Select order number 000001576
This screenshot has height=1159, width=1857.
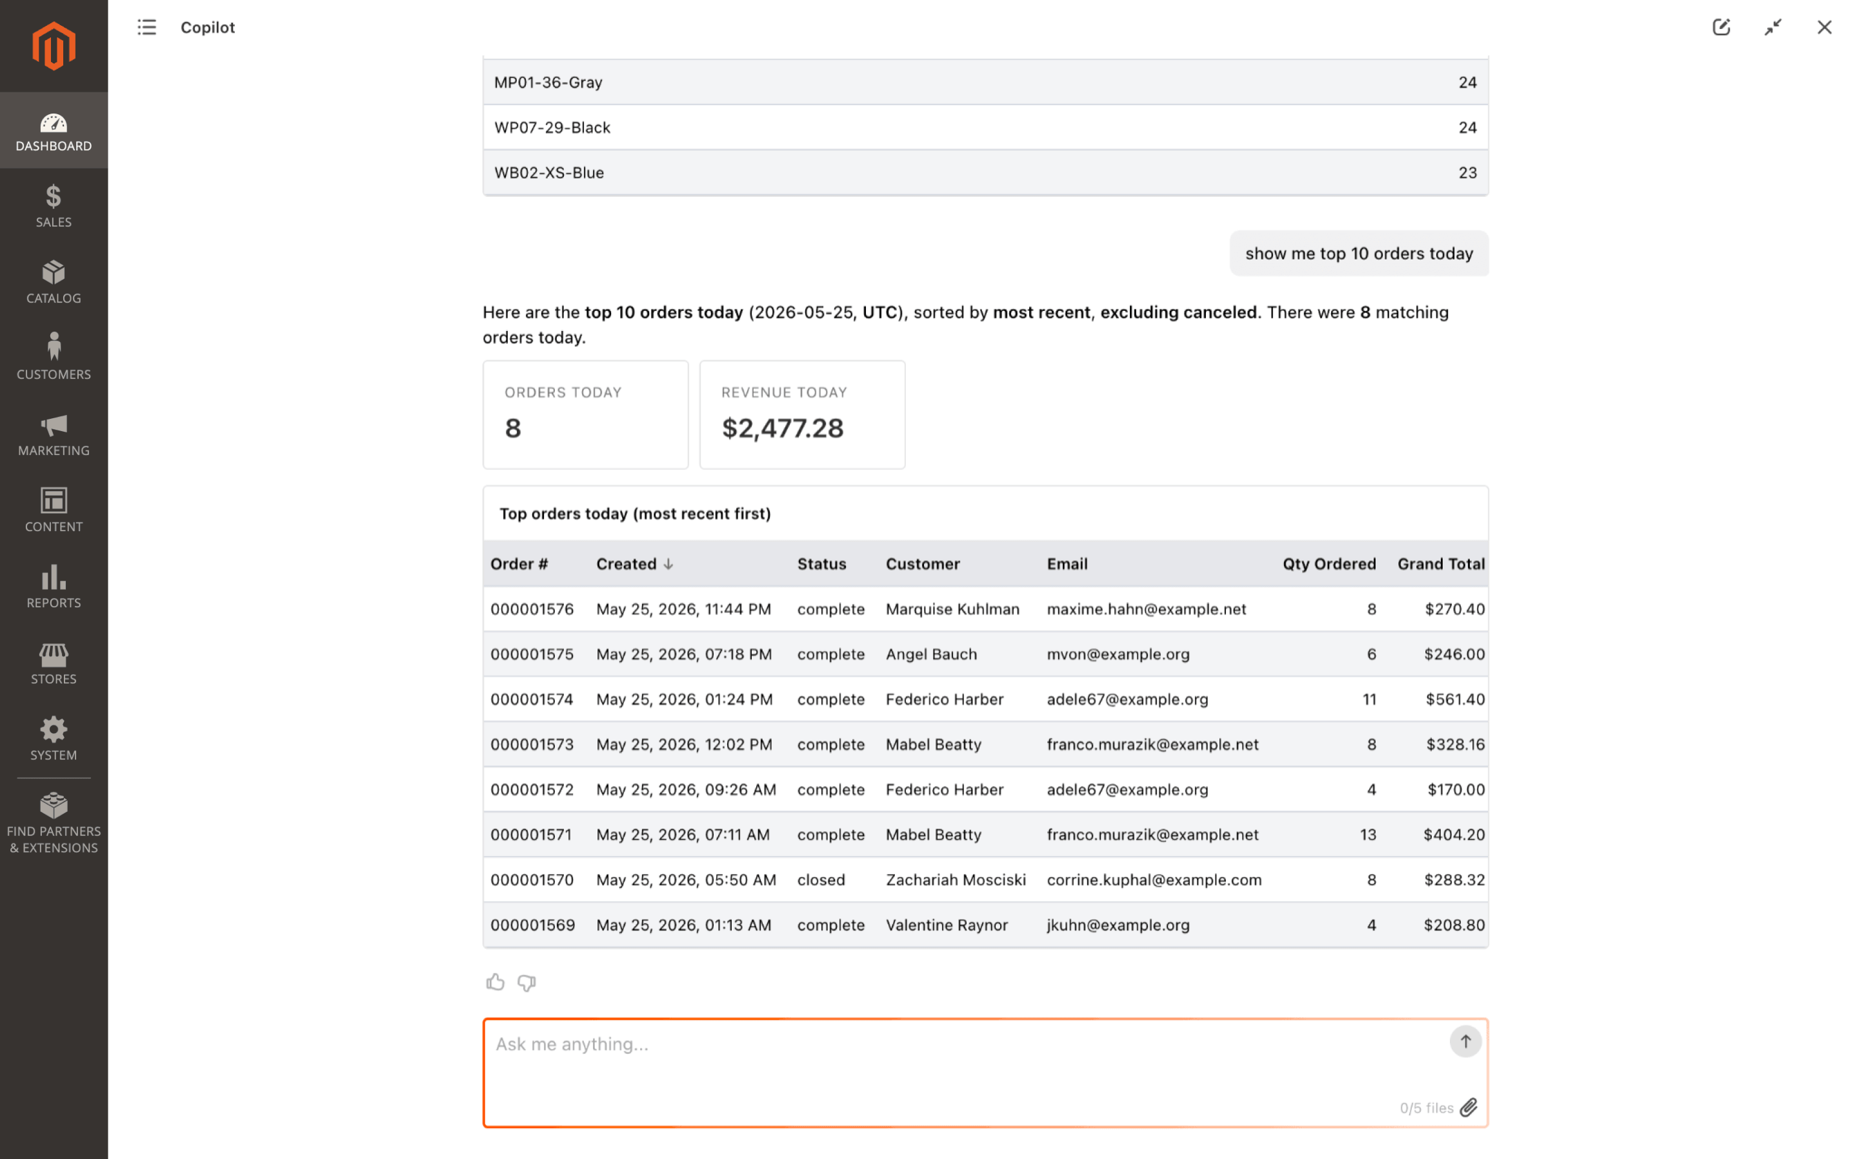pyautogui.click(x=532, y=609)
